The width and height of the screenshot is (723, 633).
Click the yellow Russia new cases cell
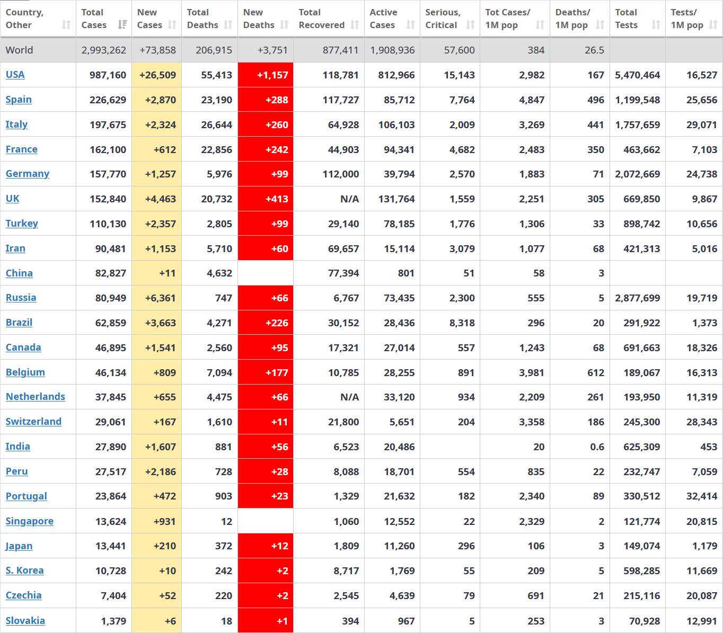pos(157,298)
